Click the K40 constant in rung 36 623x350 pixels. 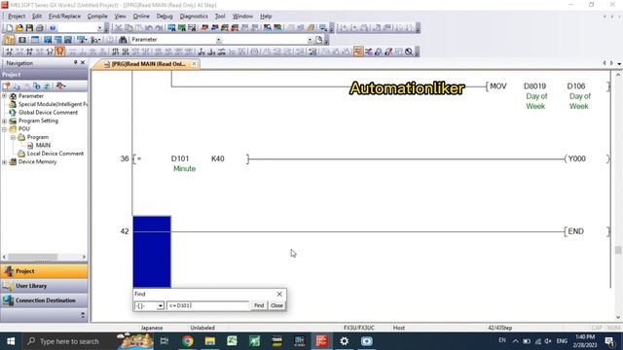pyautogui.click(x=218, y=158)
